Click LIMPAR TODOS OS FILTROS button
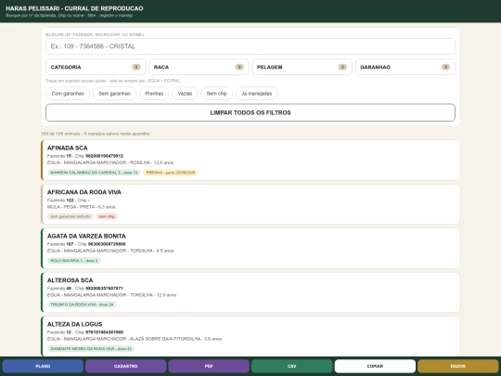This screenshot has width=501, height=376. [x=250, y=112]
